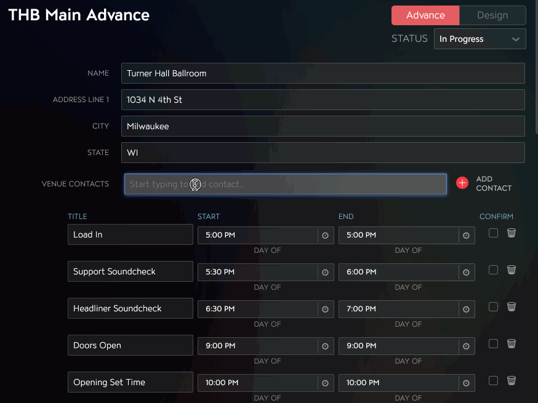Click DAY OF under Doors Open start
Image resolution: width=538 pixels, height=403 pixels.
(x=267, y=361)
